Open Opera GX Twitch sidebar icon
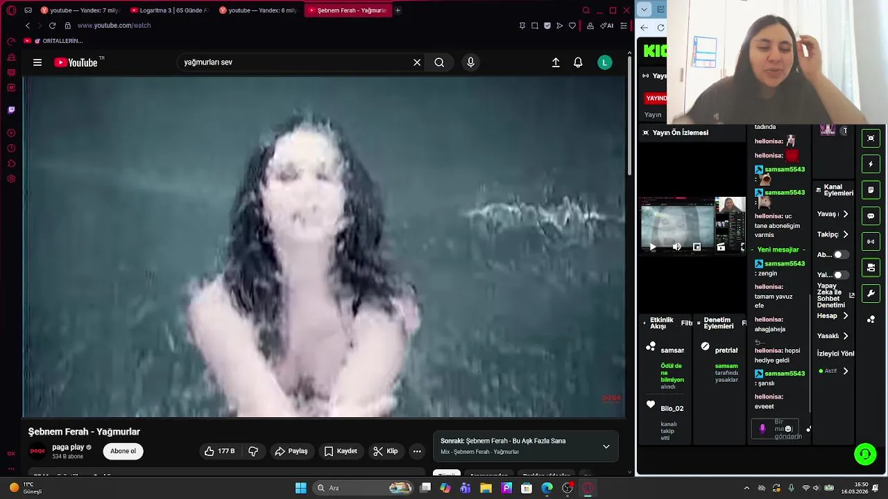The image size is (888, 499). (x=11, y=110)
